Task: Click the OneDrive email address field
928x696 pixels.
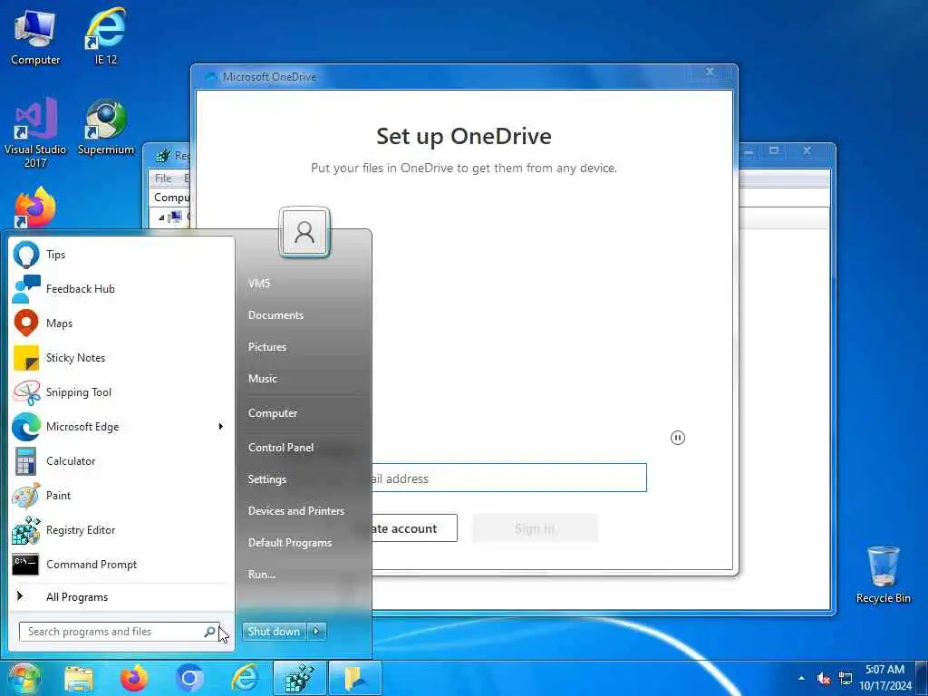Action: 509,478
